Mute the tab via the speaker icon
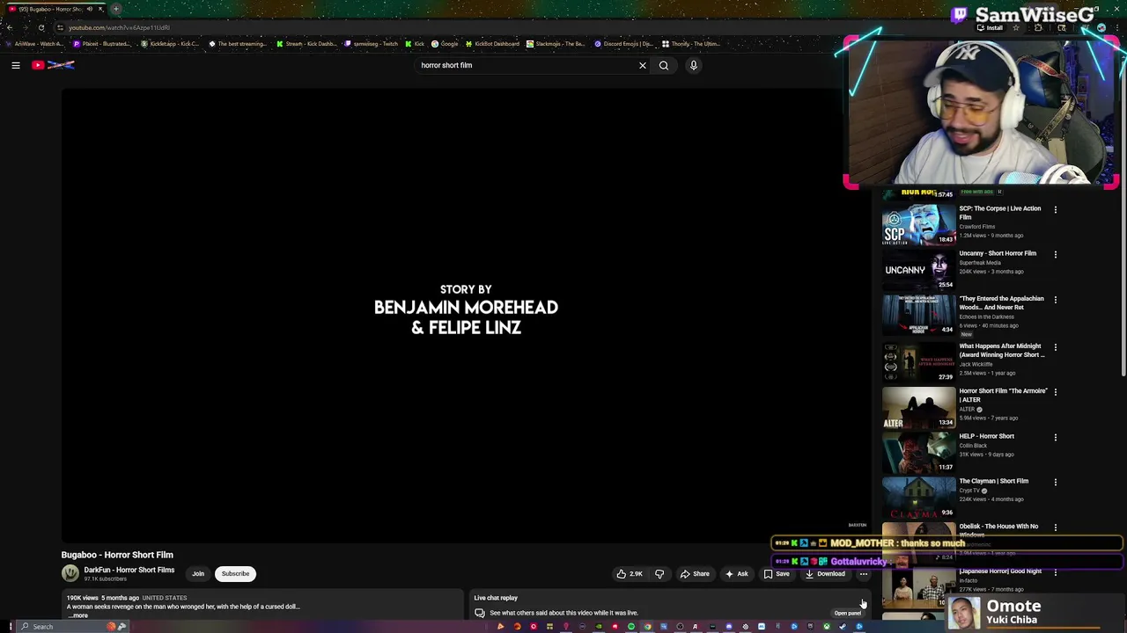Image resolution: width=1127 pixels, height=633 pixels. 89,9
